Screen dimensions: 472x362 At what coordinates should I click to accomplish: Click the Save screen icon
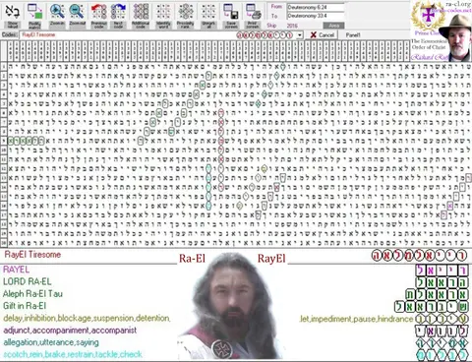[231, 15]
